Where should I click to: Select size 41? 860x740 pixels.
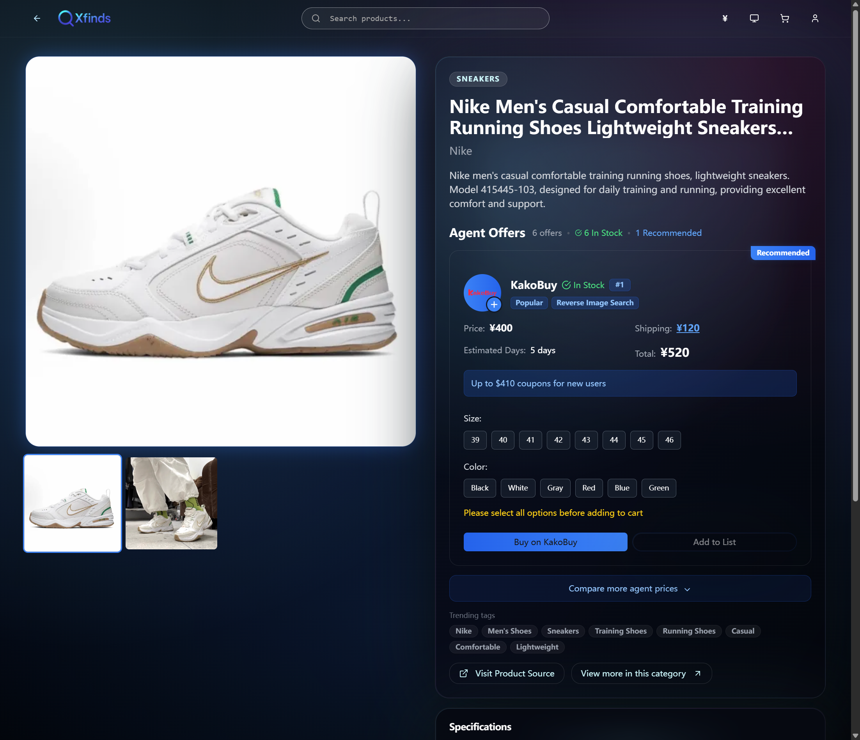pos(530,440)
